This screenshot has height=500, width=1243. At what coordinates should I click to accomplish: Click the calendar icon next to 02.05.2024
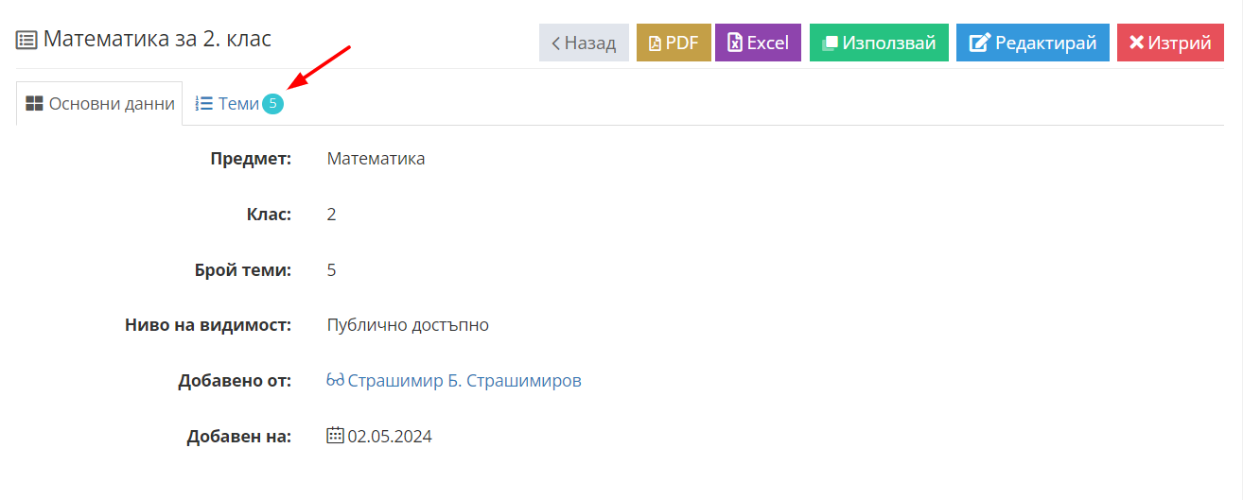pyautogui.click(x=335, y=436)
